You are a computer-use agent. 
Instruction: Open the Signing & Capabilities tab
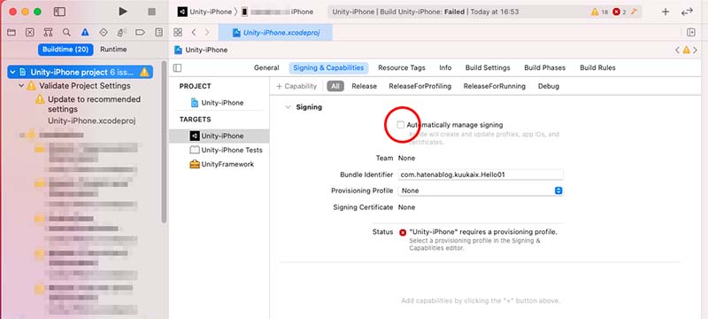coord(328,67)
